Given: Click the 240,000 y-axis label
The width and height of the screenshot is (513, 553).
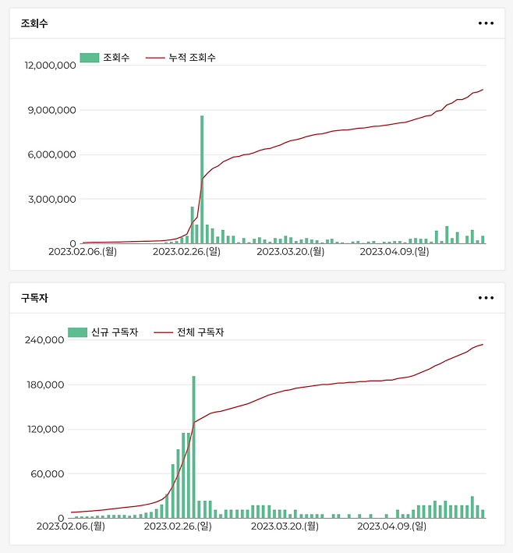Looking at the screenshot, I should (44, 340).
